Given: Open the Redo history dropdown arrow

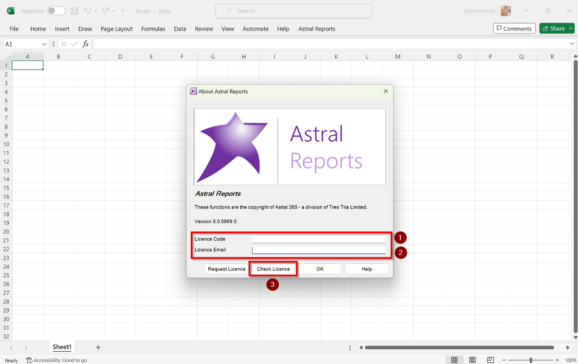Looking at the screenshot, I should pyautogui.click(x=114, y=11).
